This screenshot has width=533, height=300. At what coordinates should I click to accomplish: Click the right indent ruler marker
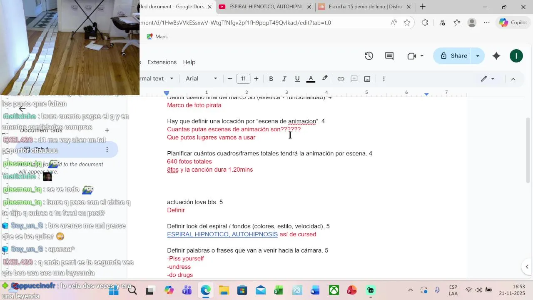(426, 94)
